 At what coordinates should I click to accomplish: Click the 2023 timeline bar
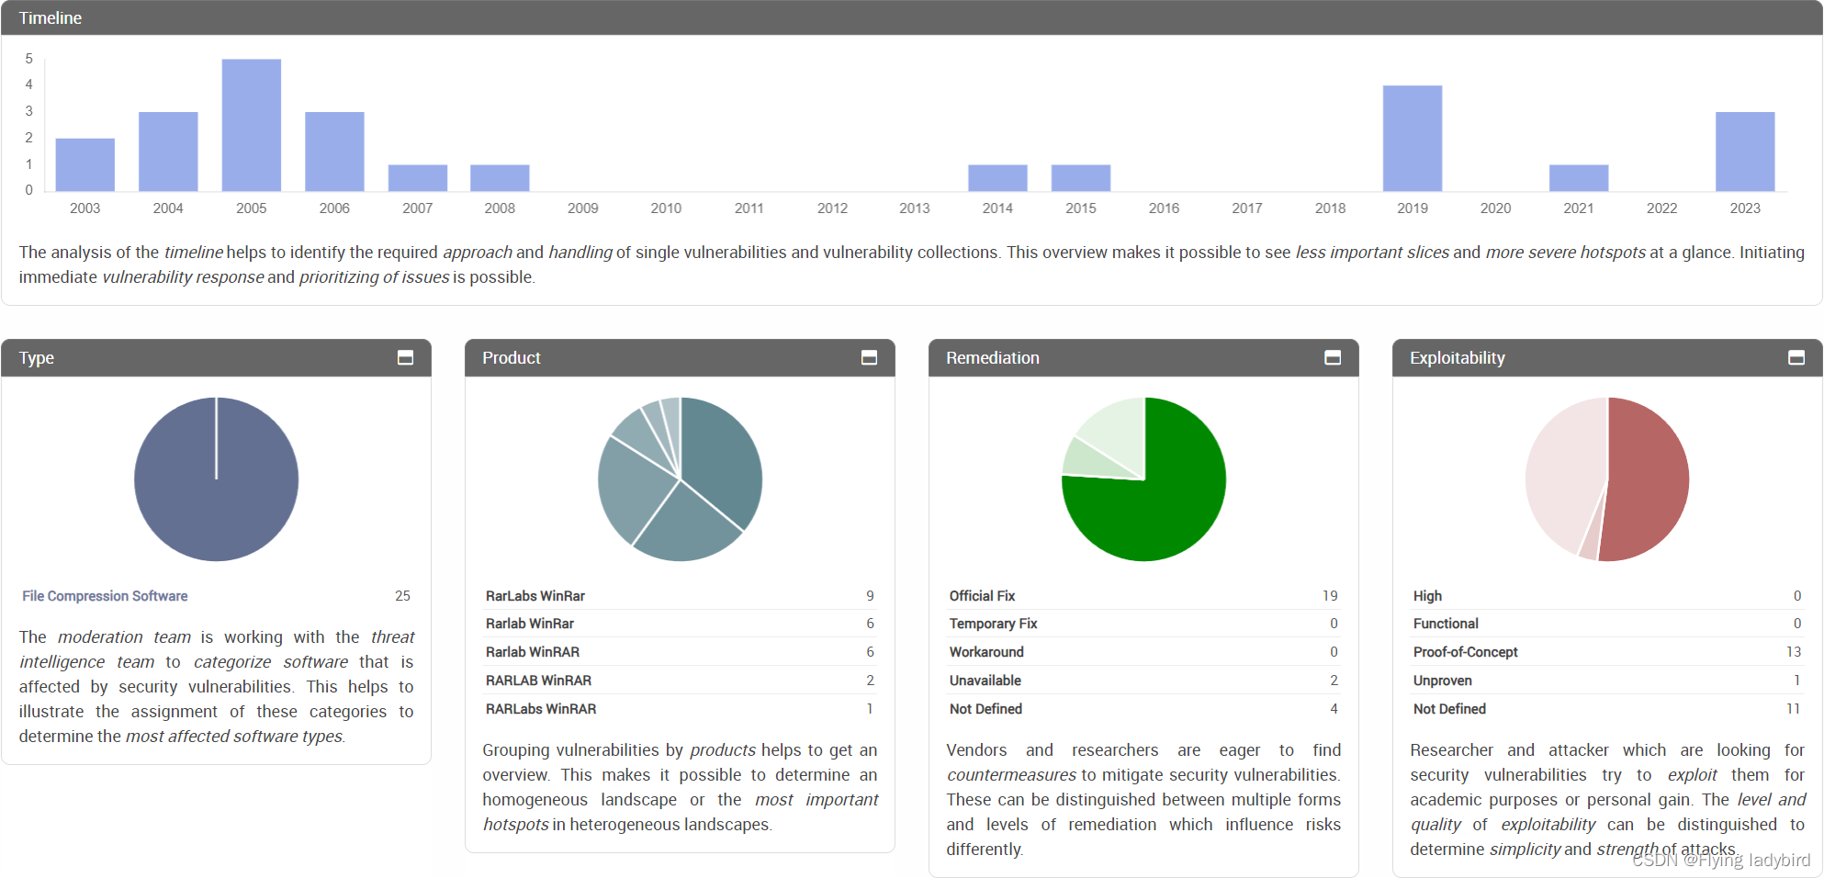[x=1745, y=152]
